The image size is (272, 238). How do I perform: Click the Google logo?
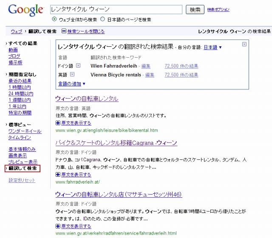(x=25, y=10)
